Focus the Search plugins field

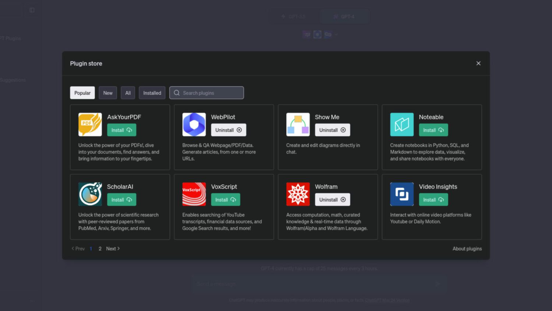click(x=206, y=93)
